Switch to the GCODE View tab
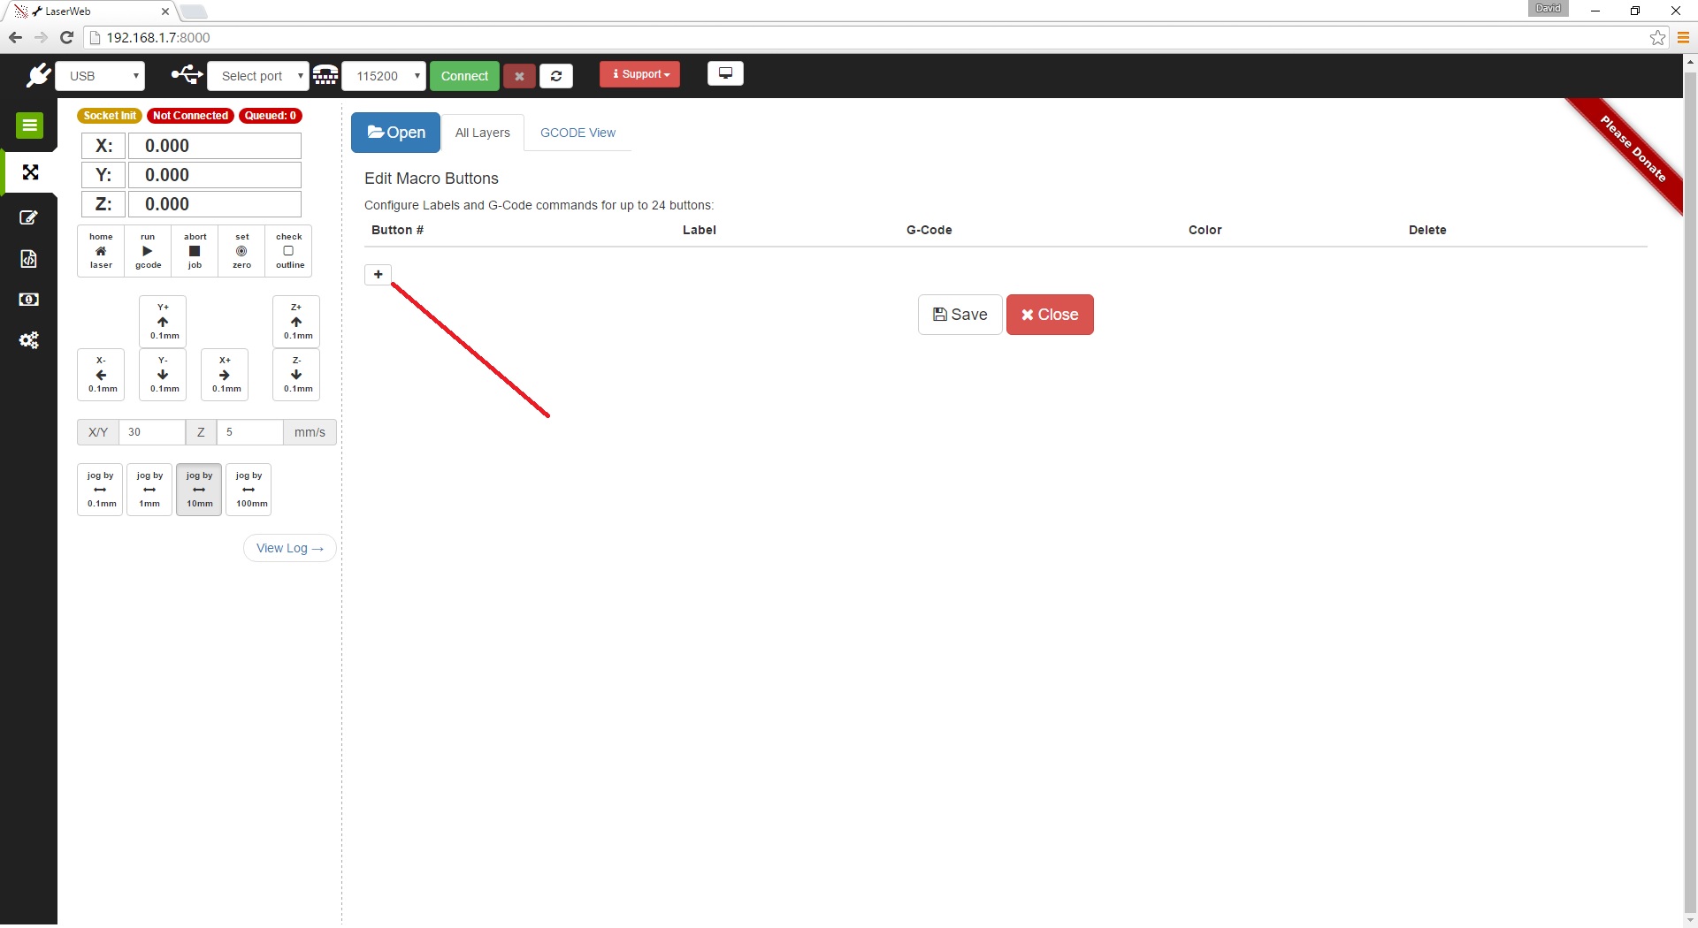The width and height of the screenshot is (1698, 928). coord(577,133)
